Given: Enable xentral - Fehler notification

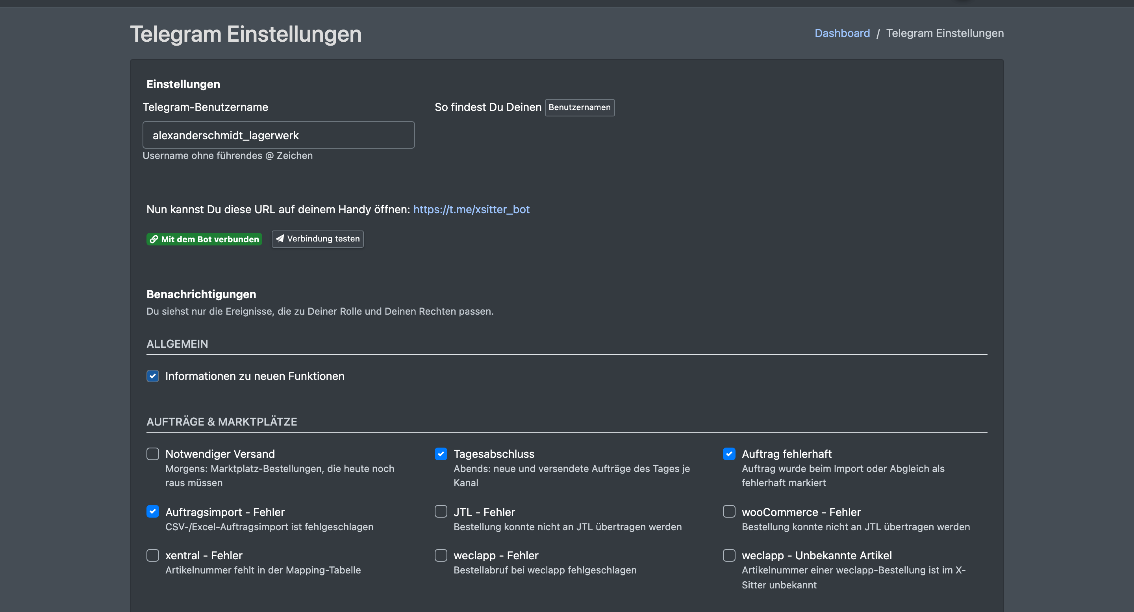Looking at the screenshot, I should (153, 555).
